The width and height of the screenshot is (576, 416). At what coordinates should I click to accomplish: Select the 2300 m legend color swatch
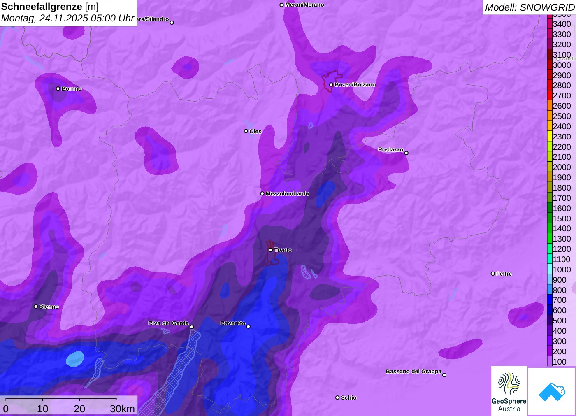550,137
